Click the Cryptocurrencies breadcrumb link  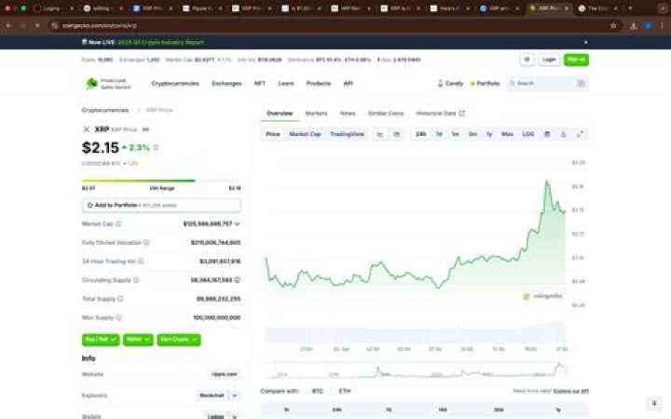click(x=104, y=110)
